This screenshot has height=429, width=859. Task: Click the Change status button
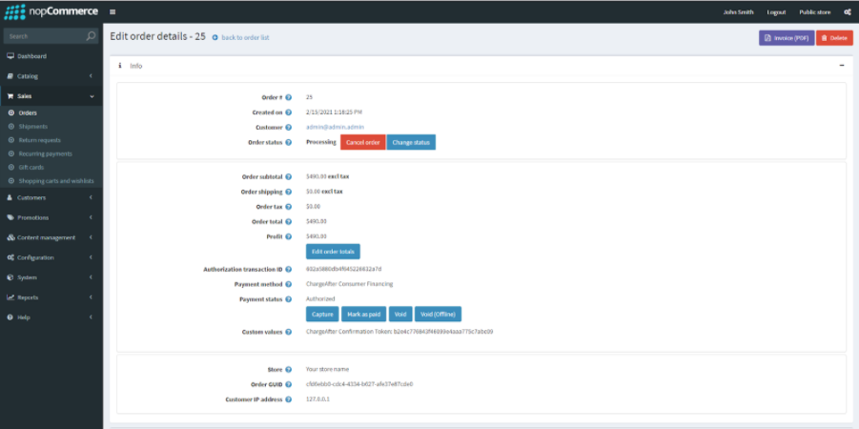pyautogui.click(x=412, y=142)
